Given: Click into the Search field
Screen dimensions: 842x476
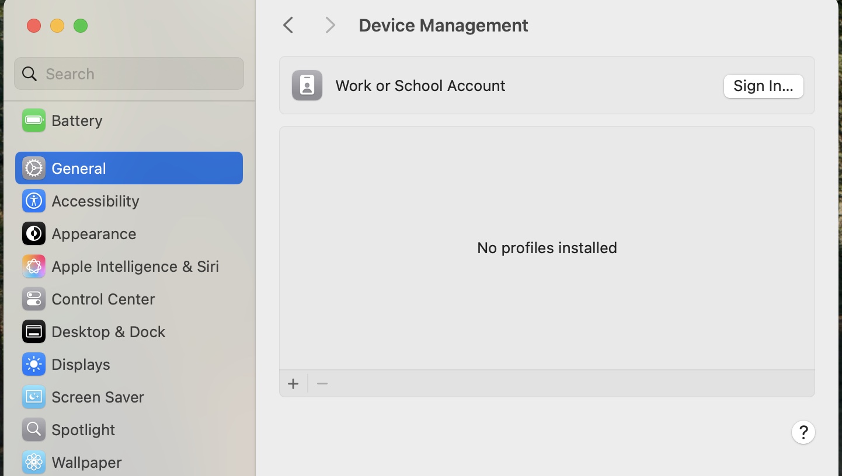Looking at the screenshot, I should pos(129,73).
